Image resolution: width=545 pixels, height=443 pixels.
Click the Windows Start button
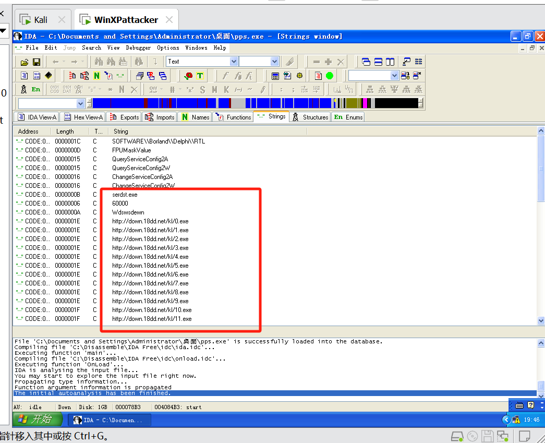click(x=38, y=420)
